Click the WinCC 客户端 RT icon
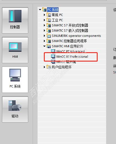The image size is (116, 144). pos(53,62)
